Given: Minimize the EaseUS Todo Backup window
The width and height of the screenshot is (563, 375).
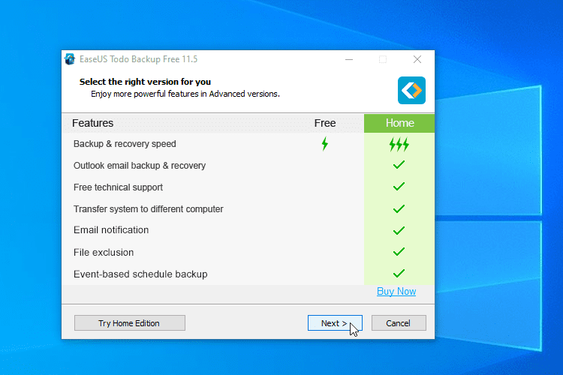Looking at the screenshot, I should coord(349,59).
